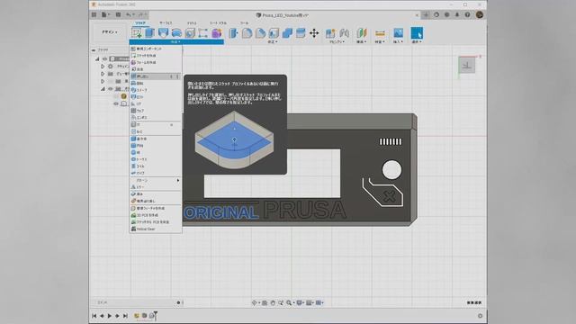The height and width of the screenshot is (324, 576).
Task: Click the blue Select cursor icon
Action: (417, 33)
